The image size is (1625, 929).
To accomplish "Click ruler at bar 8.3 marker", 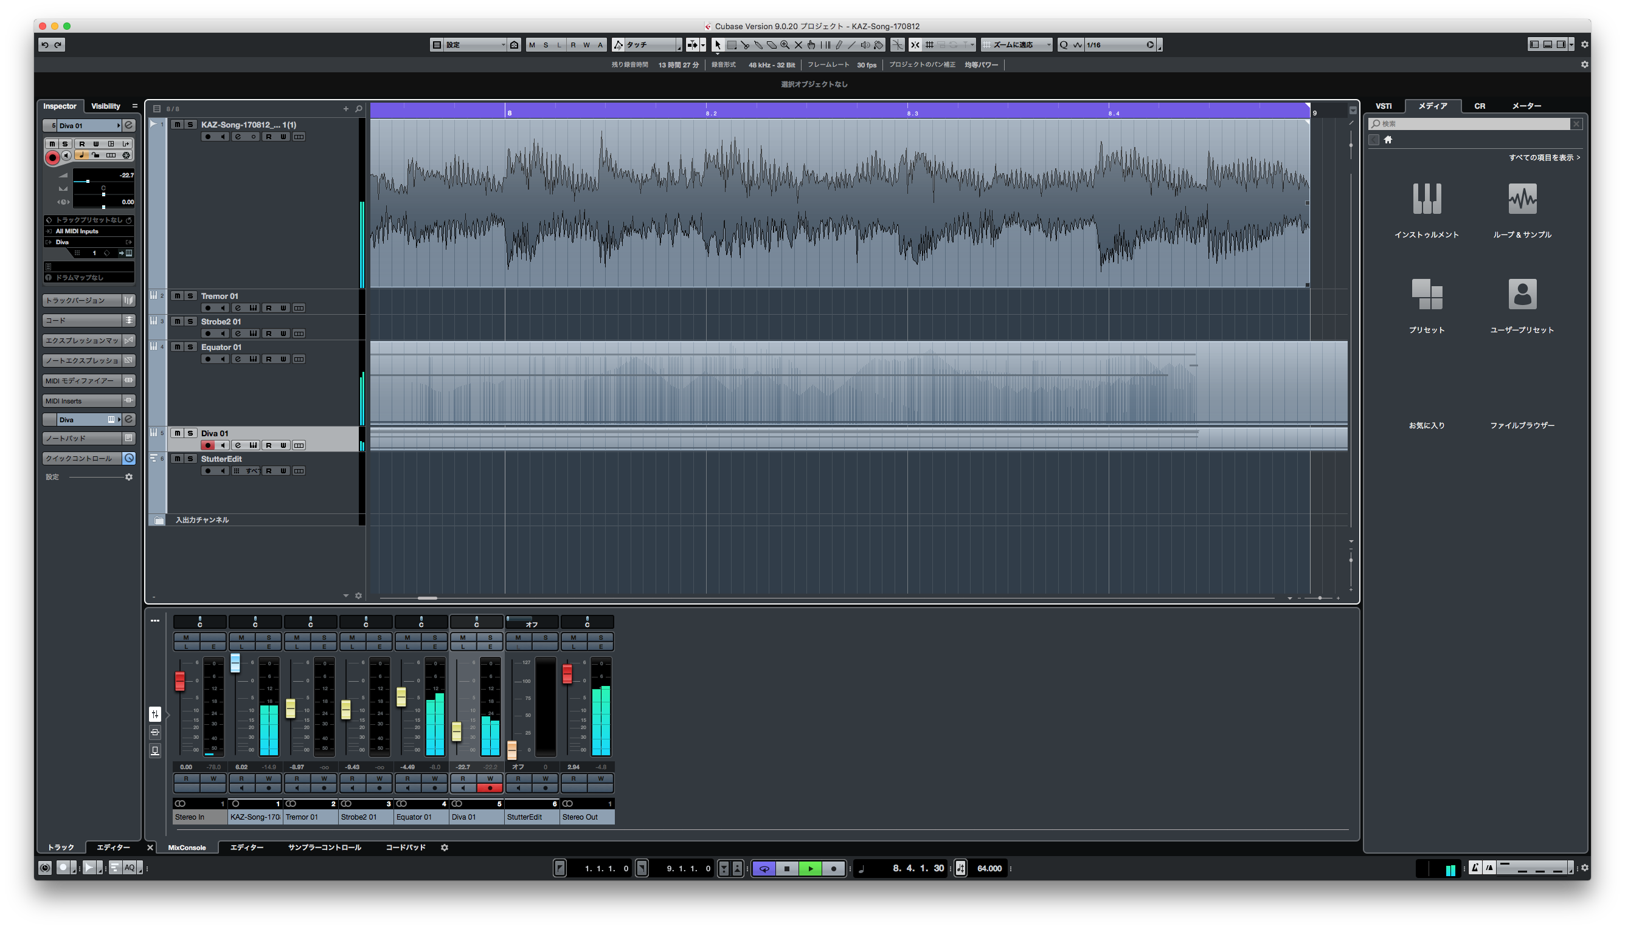I will [912, 113].
